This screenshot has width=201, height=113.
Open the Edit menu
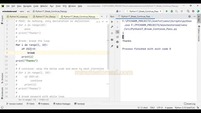pyautogui.click(x=13, y=6)
